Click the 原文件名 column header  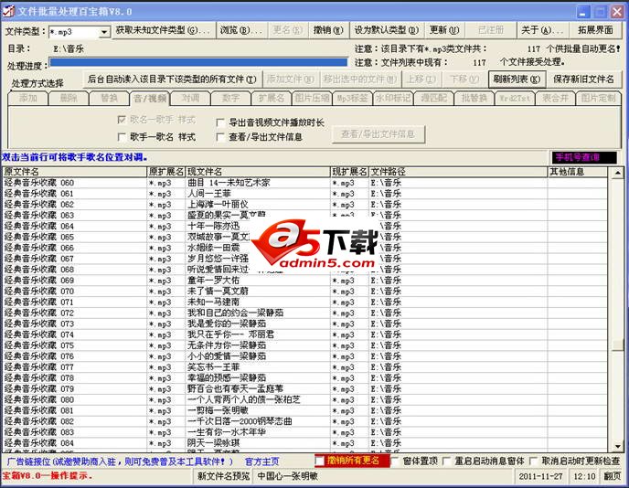click(x=75, y=172)
